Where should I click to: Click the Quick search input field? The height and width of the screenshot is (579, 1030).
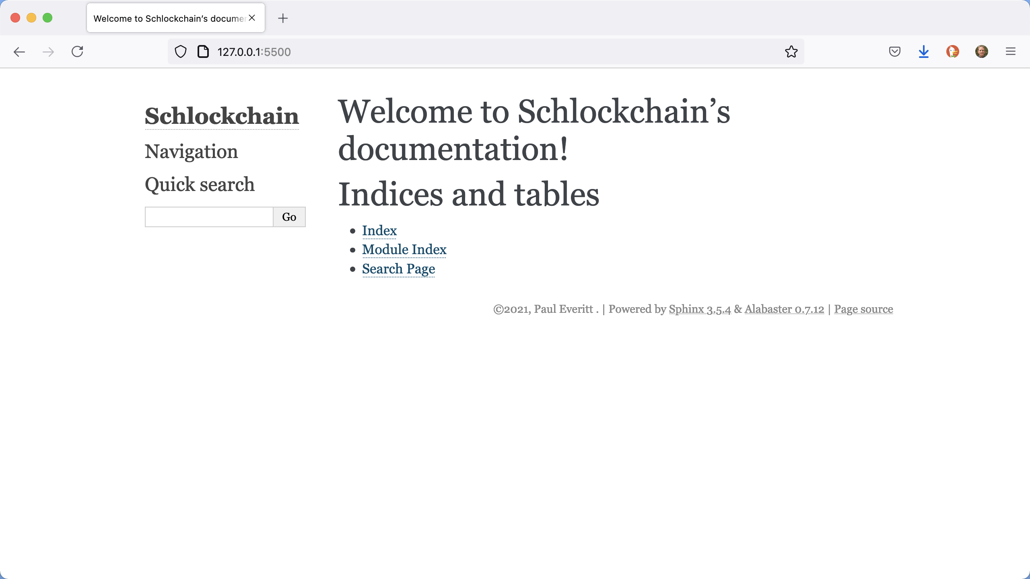tap(209, 217)
